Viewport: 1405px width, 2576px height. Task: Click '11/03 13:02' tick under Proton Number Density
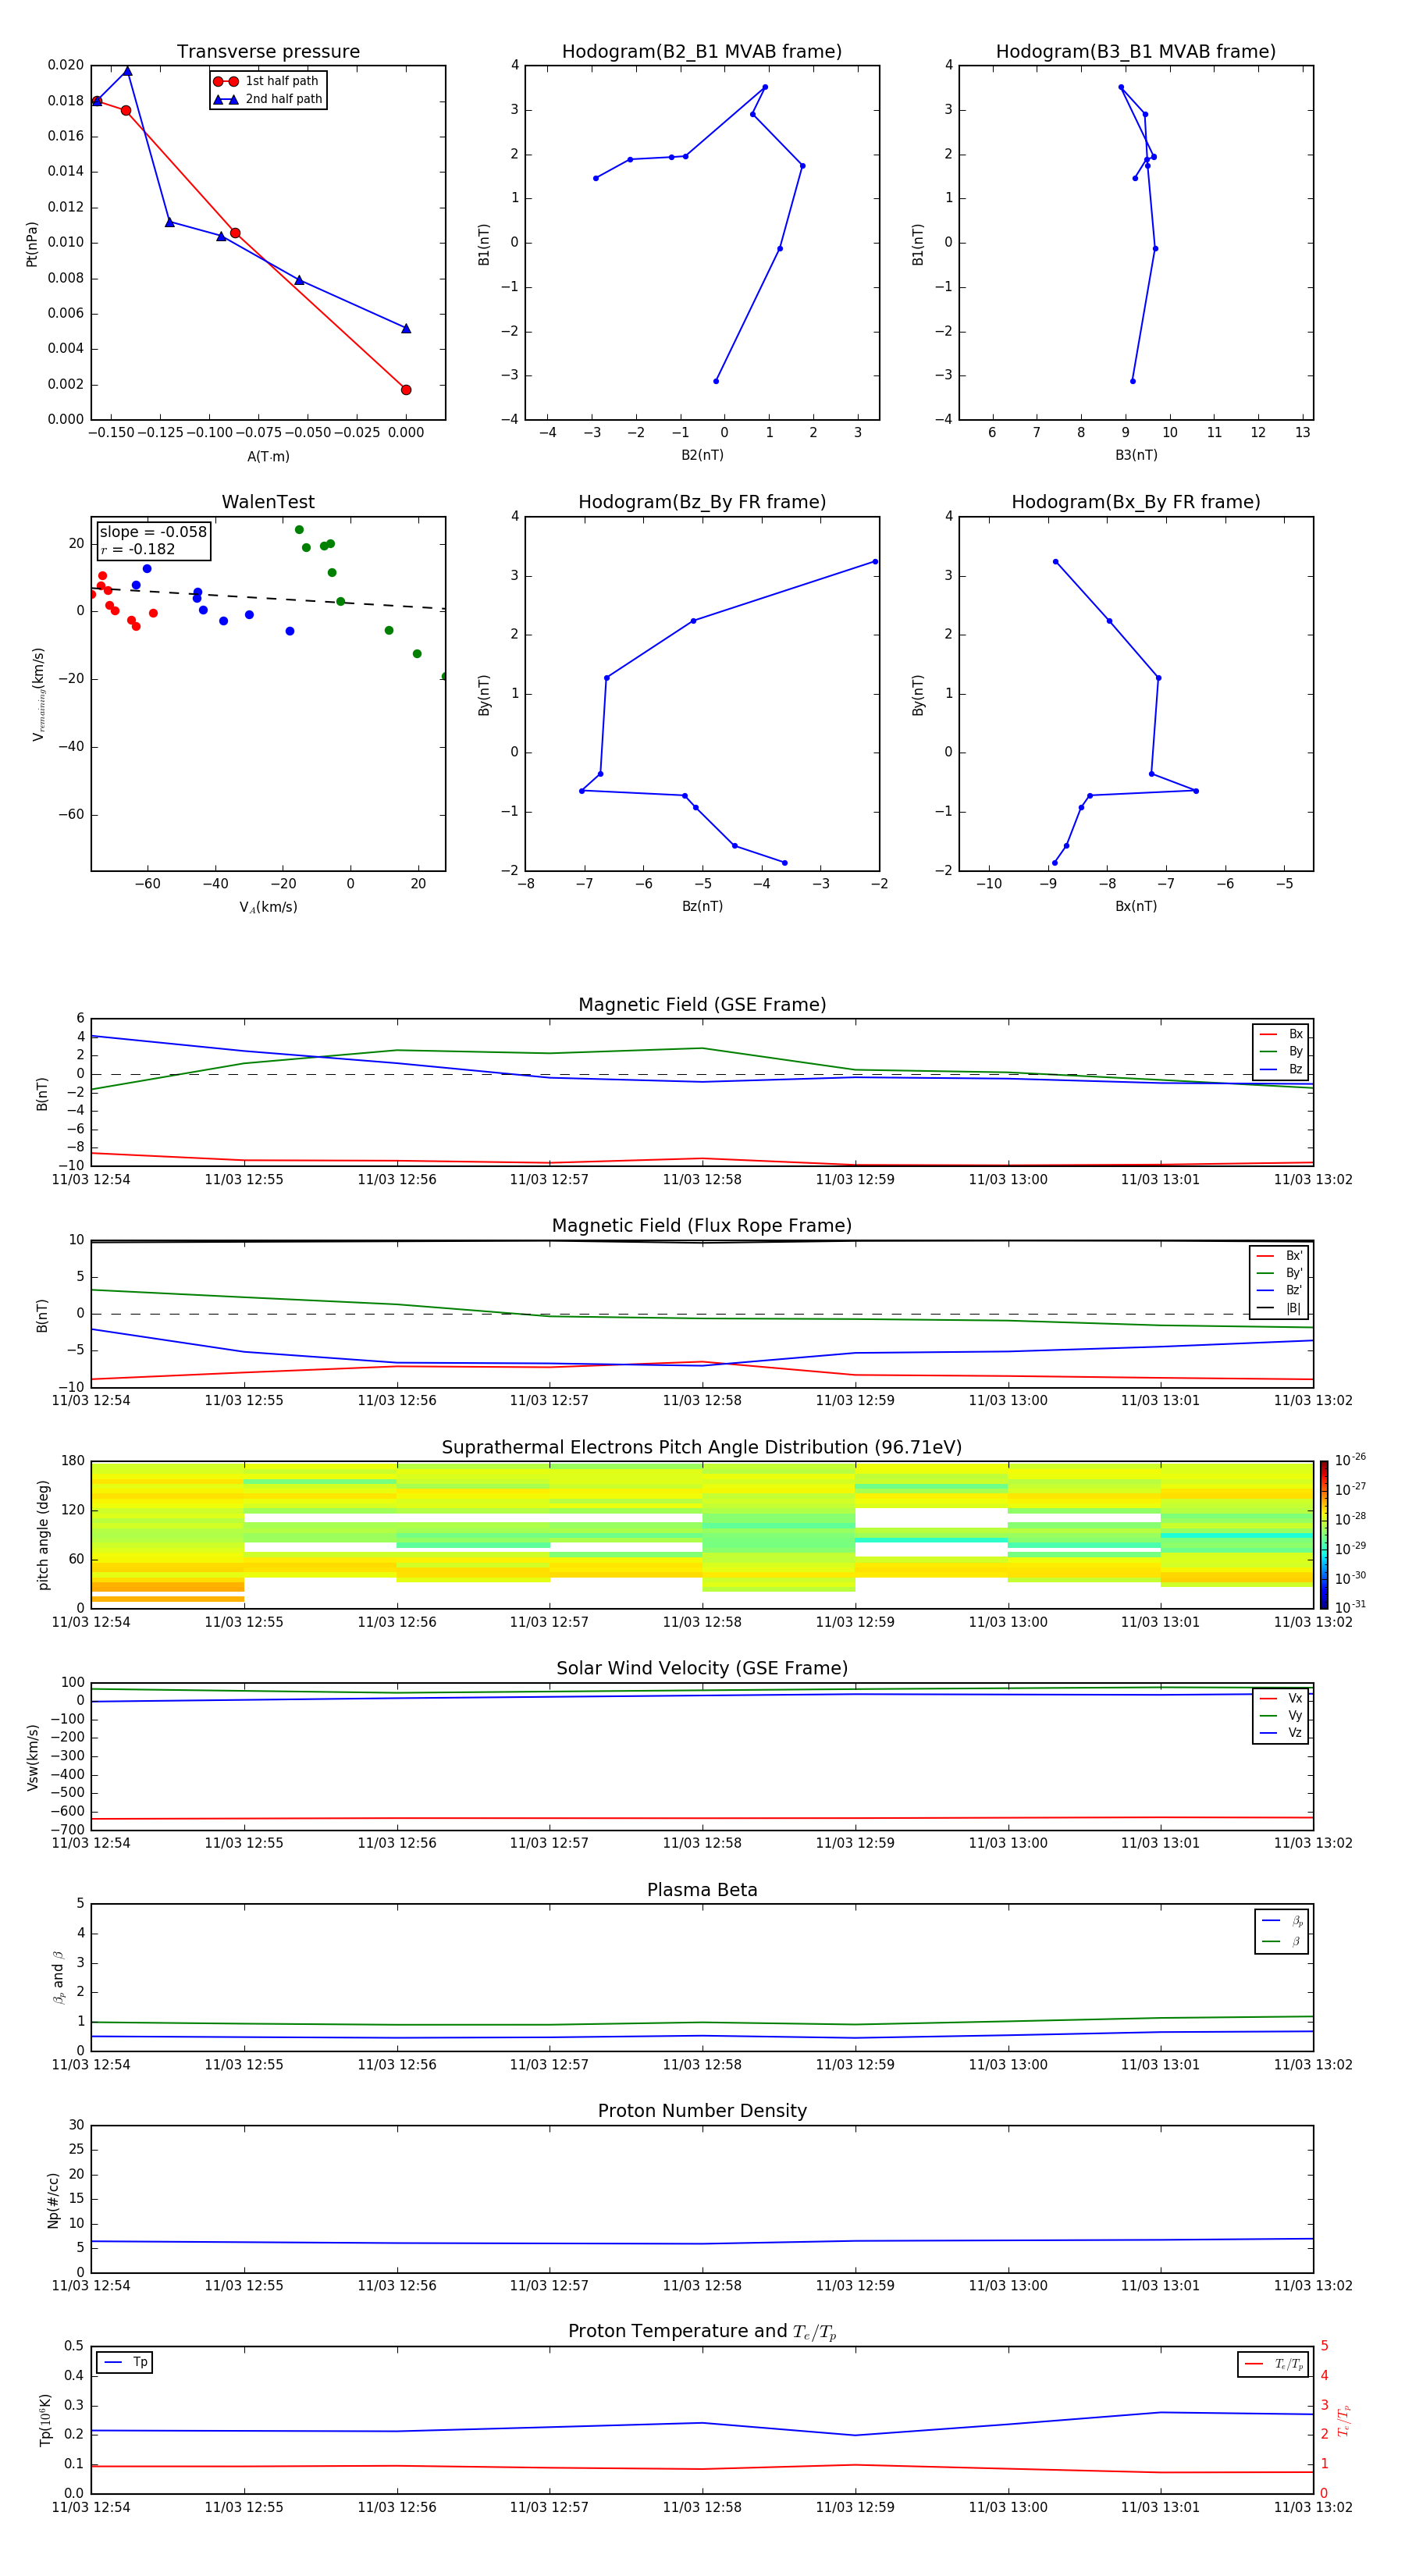(x=1313, y=2287)
